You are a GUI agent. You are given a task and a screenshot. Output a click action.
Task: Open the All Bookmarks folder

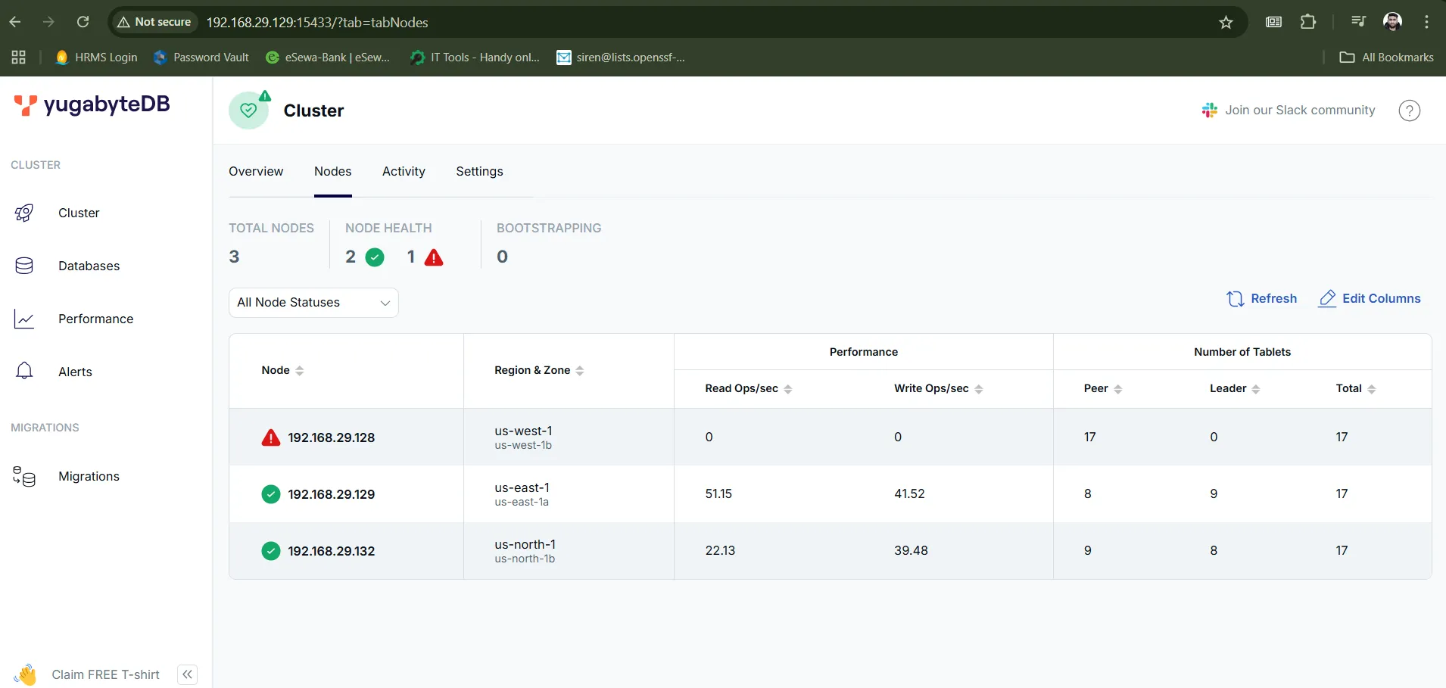[x=1386, y=58]
